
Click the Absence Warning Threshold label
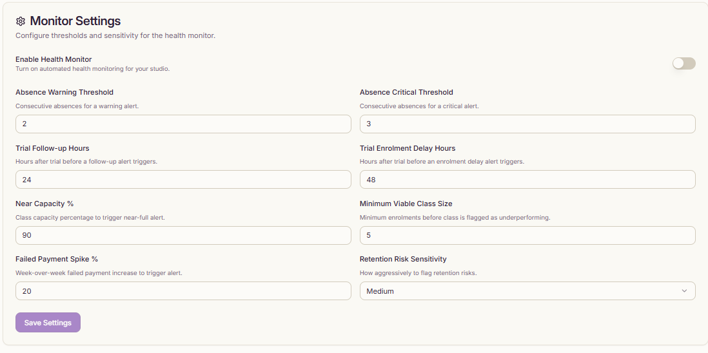[x=64, y=92]
